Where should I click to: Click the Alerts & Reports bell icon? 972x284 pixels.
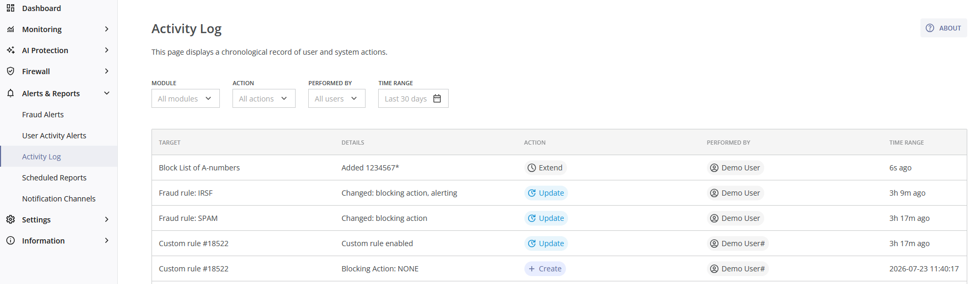(x=11, y=93)
